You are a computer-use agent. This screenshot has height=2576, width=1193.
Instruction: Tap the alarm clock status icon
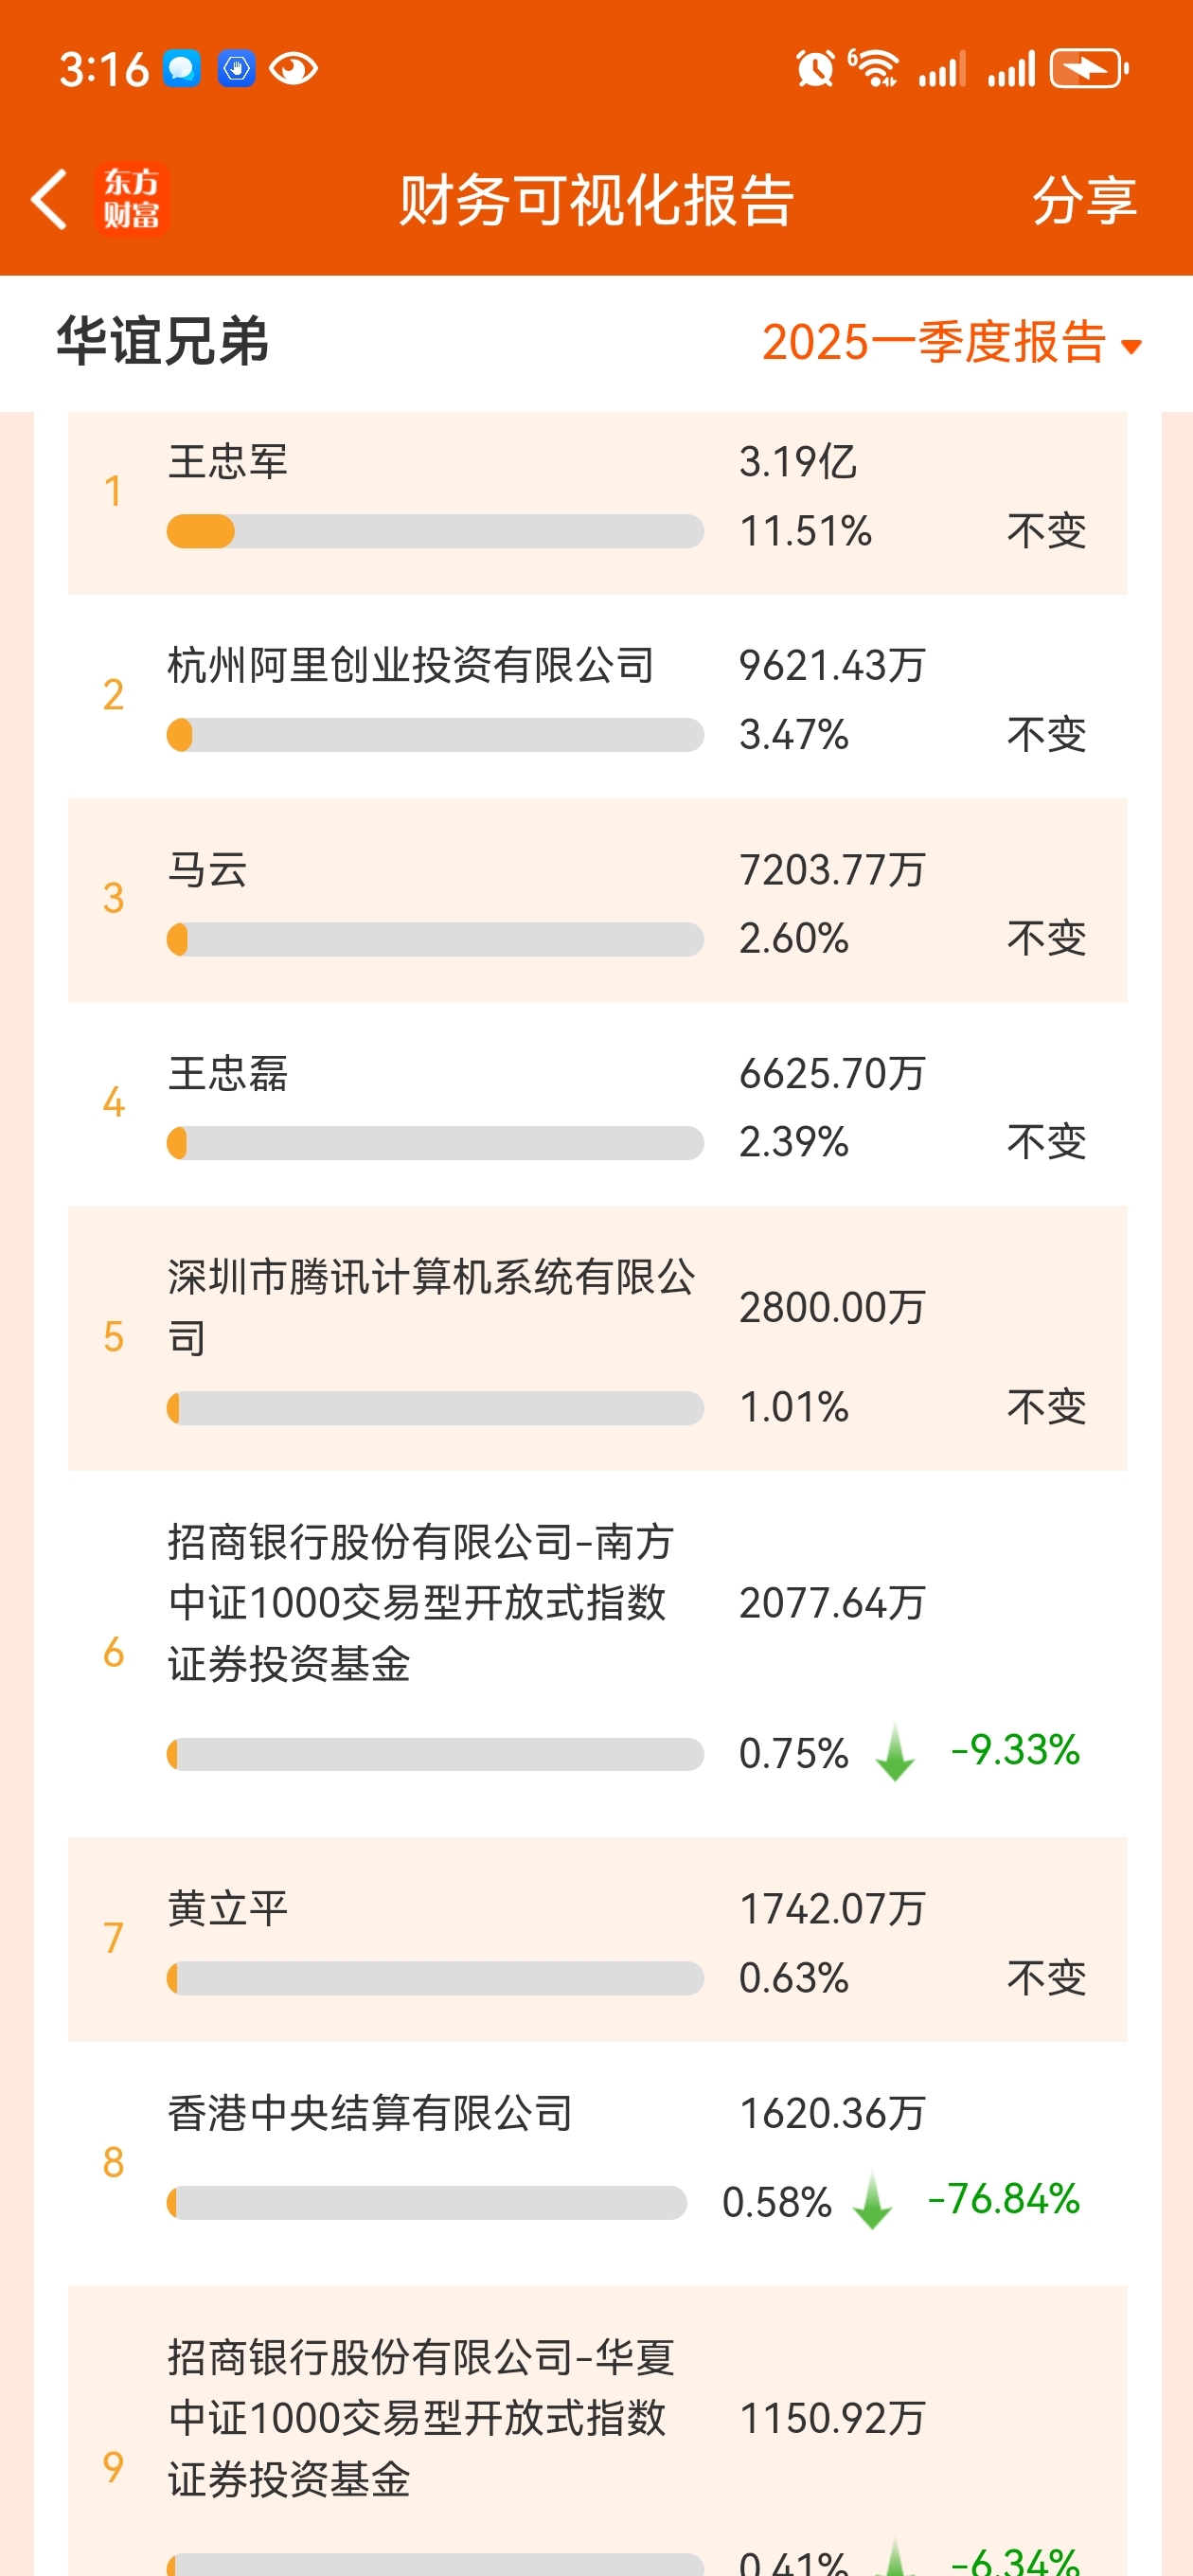[x=815, y=69]
